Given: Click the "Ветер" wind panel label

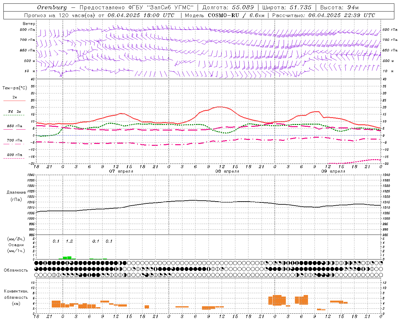Looking at the screenshot, I should click(29, 24).
